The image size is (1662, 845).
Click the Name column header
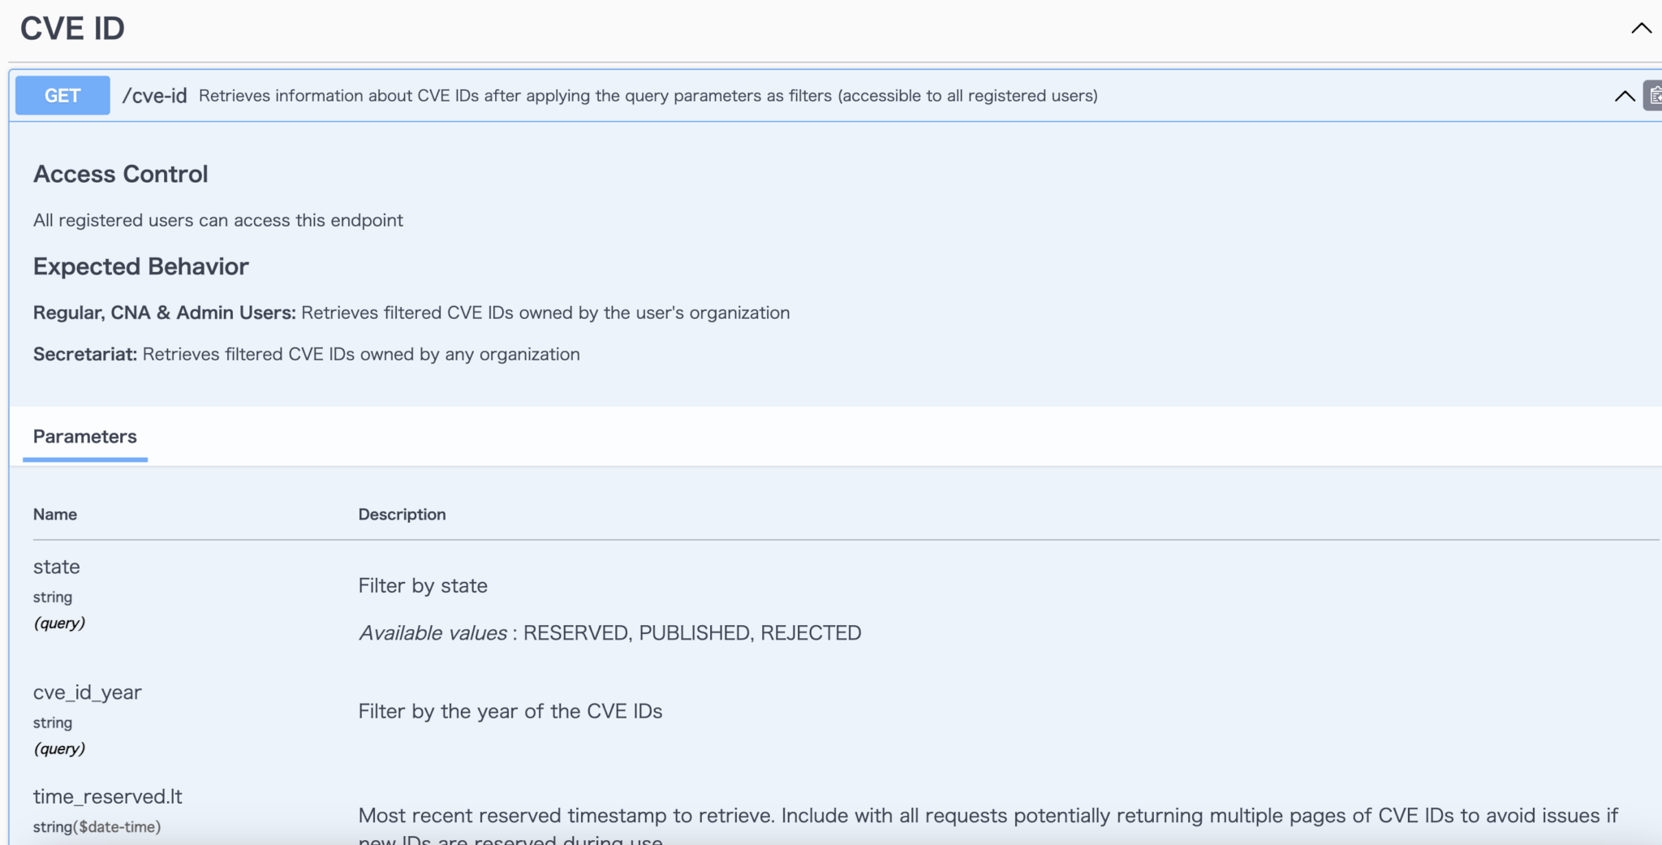point(55,515)
